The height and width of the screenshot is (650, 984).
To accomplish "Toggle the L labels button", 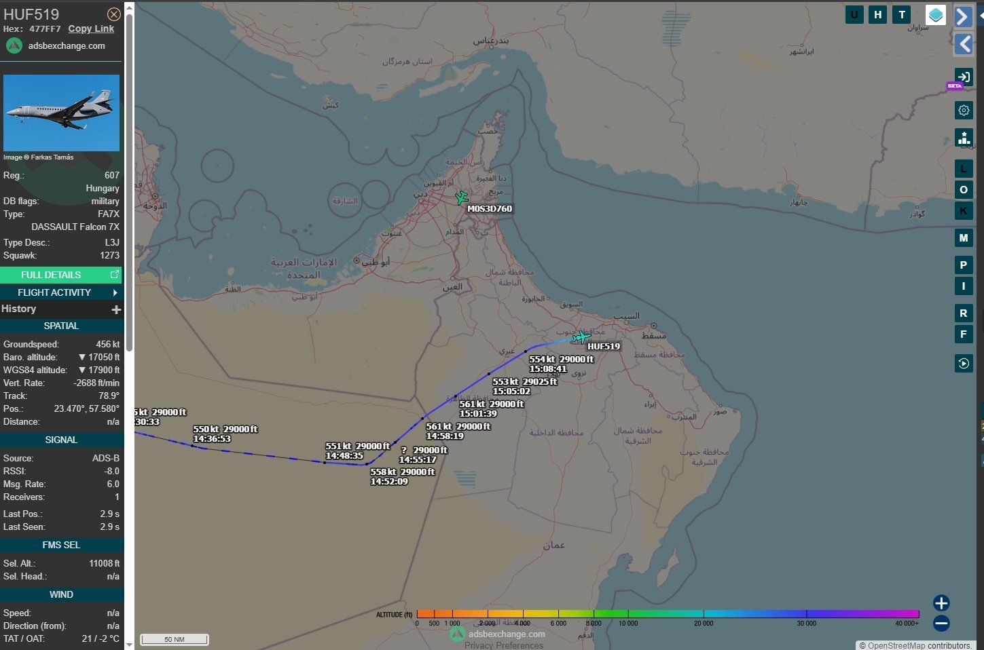I will pos(963,169).
